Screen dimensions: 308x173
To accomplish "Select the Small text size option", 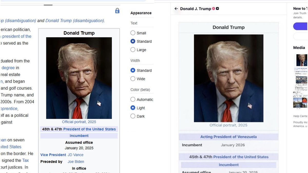I will pos(133,33).
